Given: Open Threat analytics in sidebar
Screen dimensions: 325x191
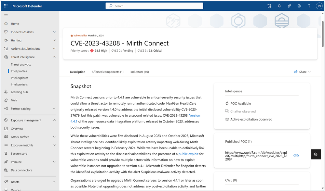Looking at the screenshot, I should [21, 64].
